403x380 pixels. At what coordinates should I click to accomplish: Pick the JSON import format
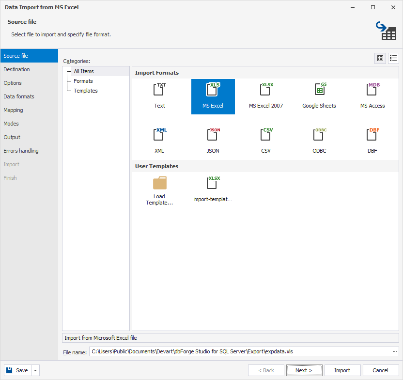(x=213, y=141)
